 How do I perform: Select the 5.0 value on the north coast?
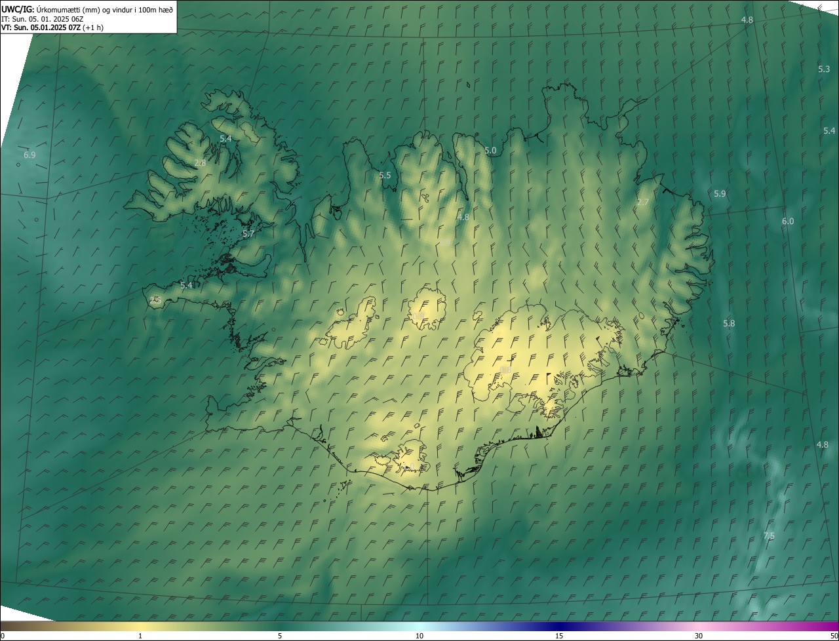(x=490, y=151)
